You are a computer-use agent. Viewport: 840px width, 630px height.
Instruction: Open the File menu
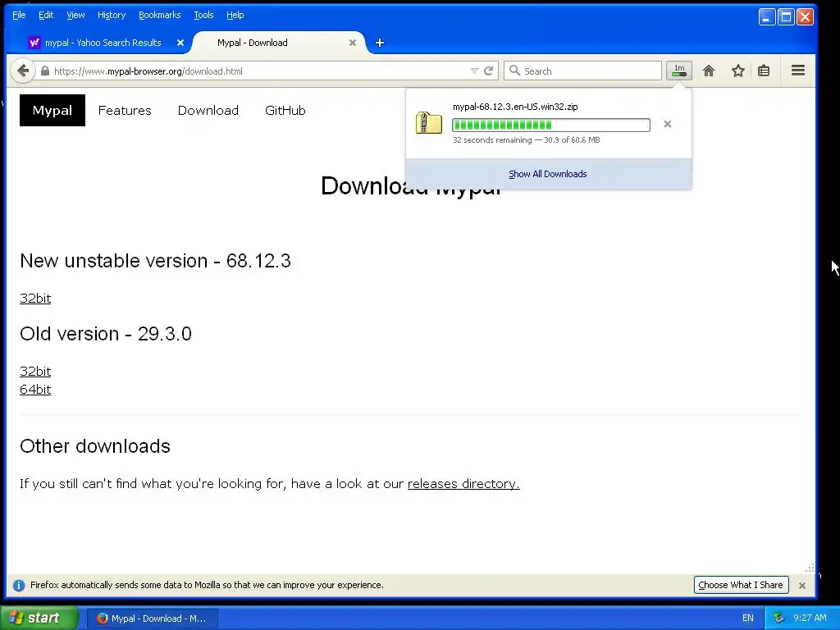click(x=19, y=15)
